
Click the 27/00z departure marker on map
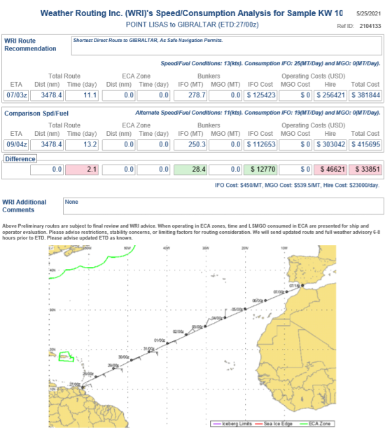(x=83, y=387)
